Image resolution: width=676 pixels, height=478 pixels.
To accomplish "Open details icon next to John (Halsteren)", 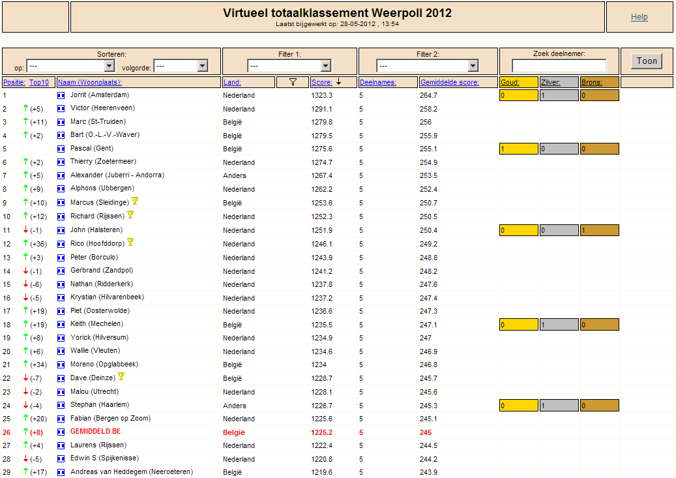I will tap(61, 230).
